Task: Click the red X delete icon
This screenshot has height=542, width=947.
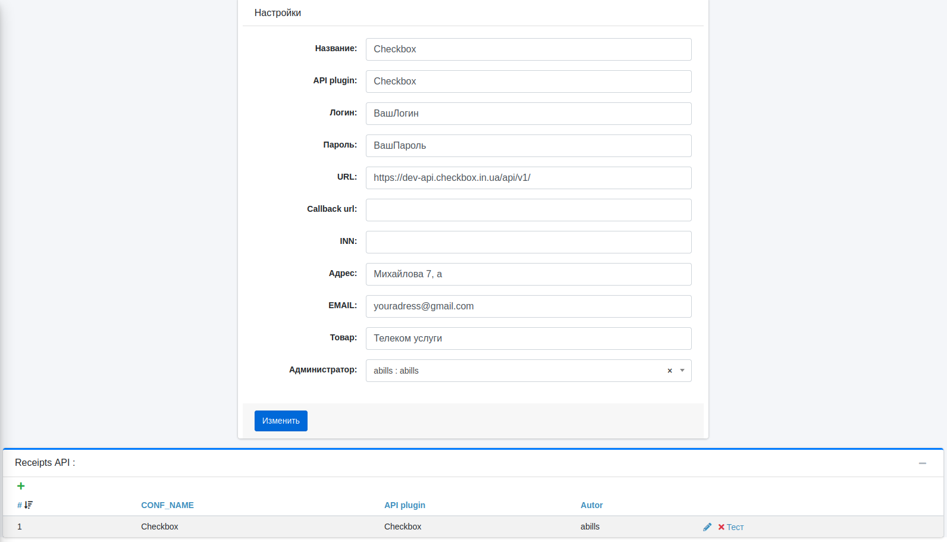Action: [x=721, y=527]
